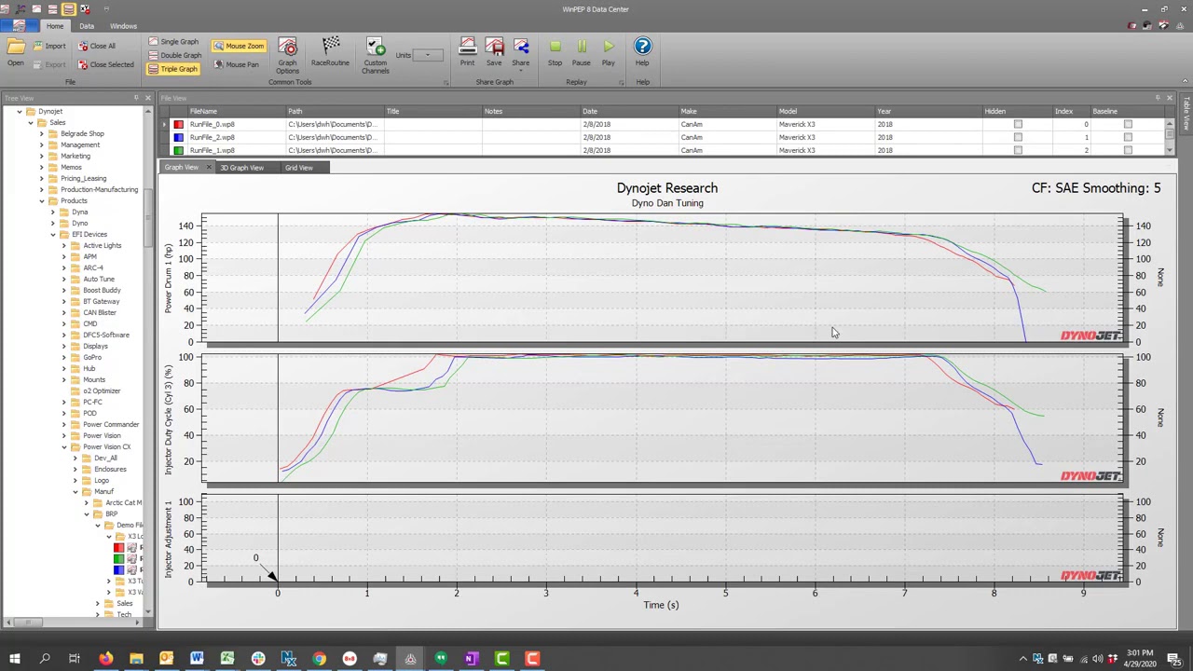1193x671 pixels.
Task: Toggle Hidden checkbox for RunFile_0.wp8
Action: [1018, 124]
